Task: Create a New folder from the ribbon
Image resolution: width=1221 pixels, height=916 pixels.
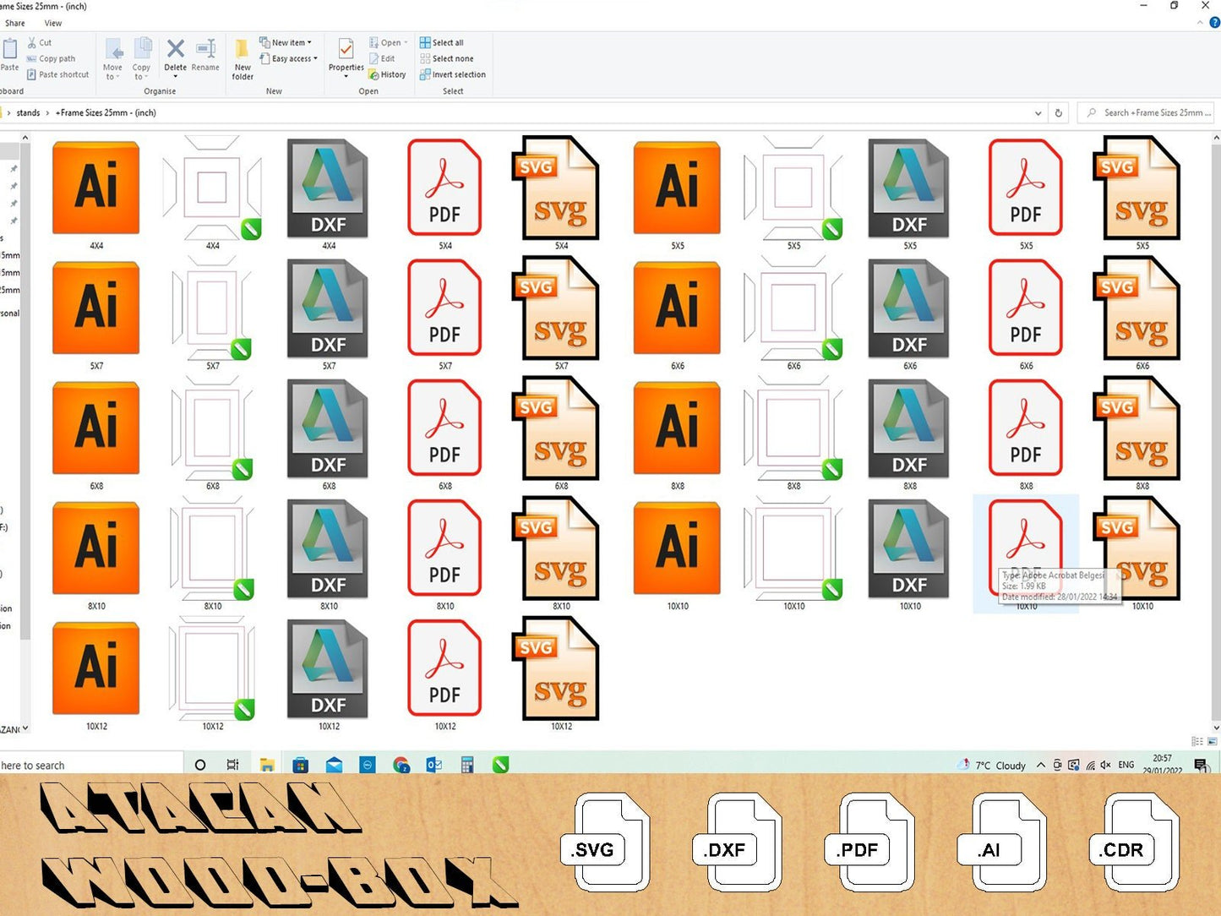Action: [x=243, y=58]
